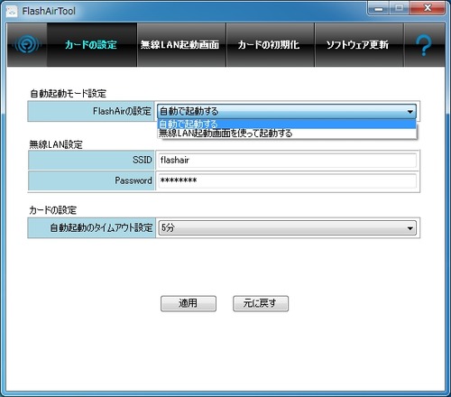Click the 元に戻す revert button

tap(261, 303)
